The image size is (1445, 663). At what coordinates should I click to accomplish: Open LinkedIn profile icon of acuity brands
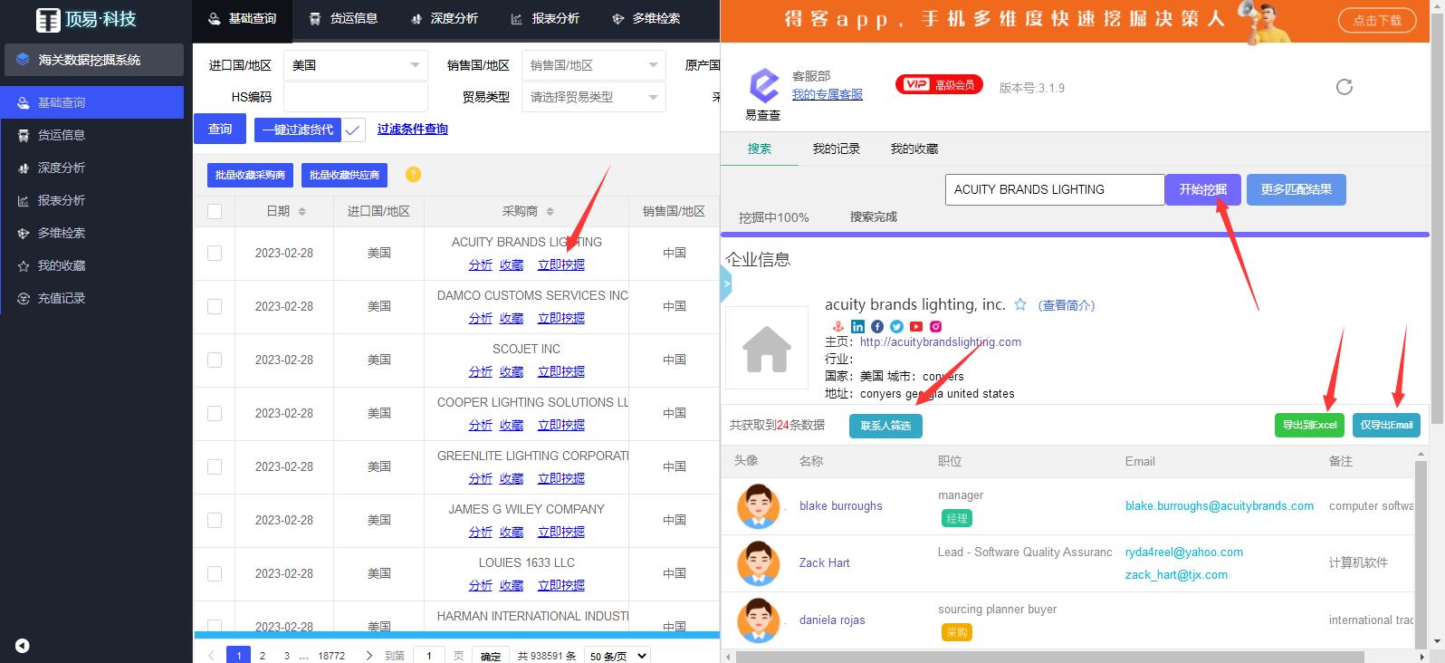pyautogui.click(x=857, y=326)
